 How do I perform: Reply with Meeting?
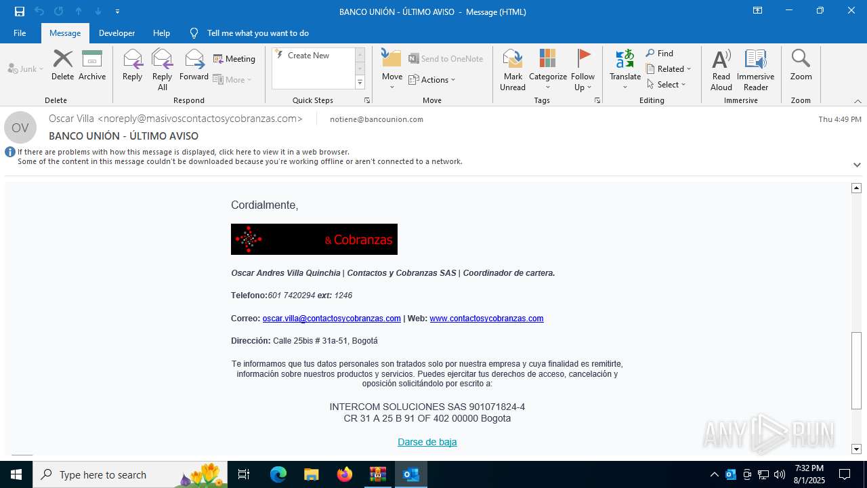[234, 59]
